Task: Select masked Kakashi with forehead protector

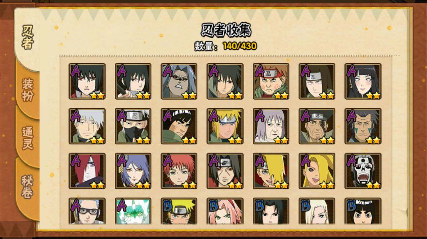Action: pos(133,126)
